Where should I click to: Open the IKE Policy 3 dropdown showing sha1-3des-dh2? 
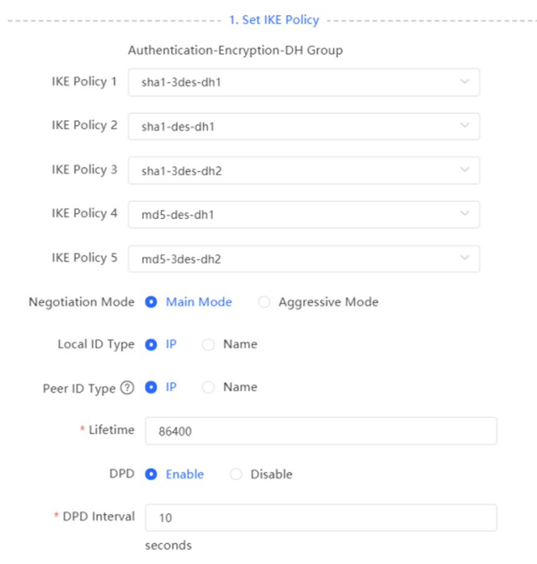click(x=304, y=171)
